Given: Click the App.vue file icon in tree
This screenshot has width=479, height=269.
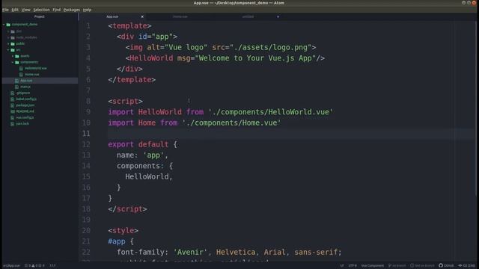Looking at the screenshot, I should click(16, 81).
